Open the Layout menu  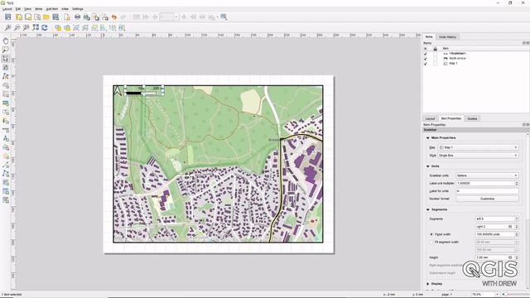[x=7, y=9]
